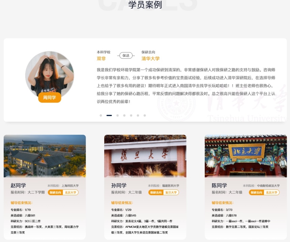Click 赵同学's 保研去向 北京大学 tag

63,192
